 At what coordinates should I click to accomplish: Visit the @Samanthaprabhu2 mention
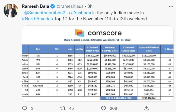pyautogui.click(x=44, y=12)
